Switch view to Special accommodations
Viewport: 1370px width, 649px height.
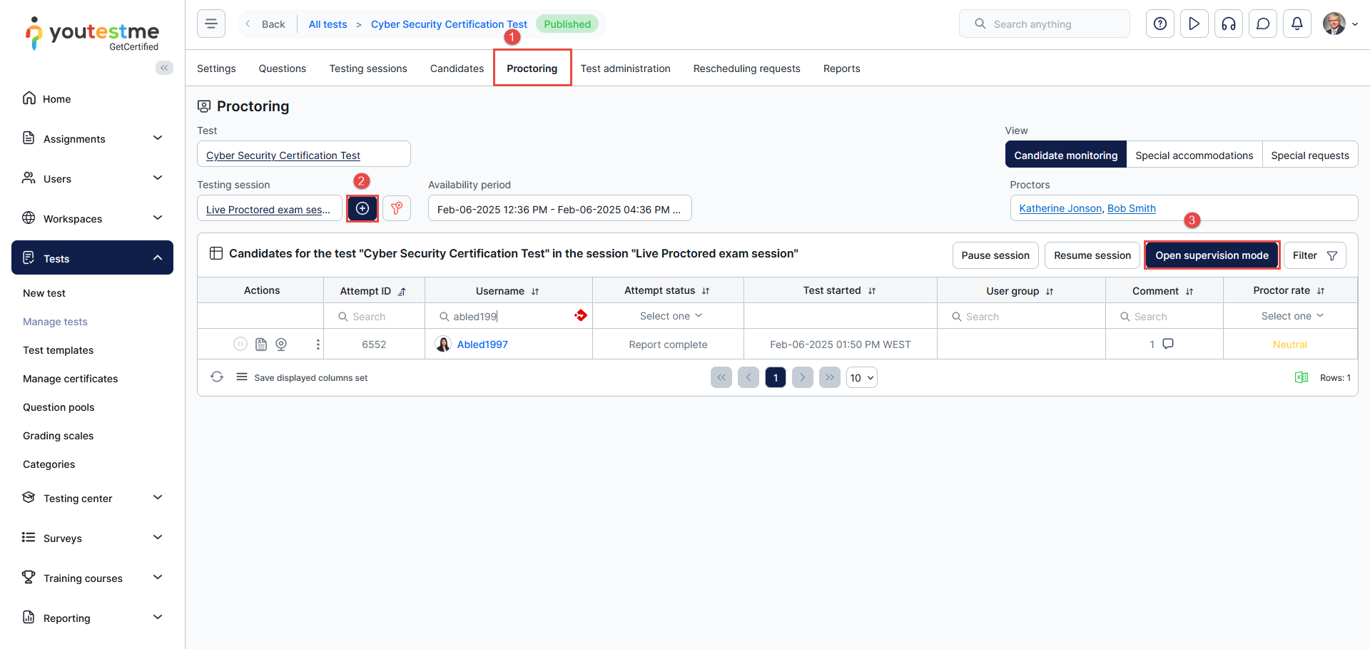point(1194,155)
